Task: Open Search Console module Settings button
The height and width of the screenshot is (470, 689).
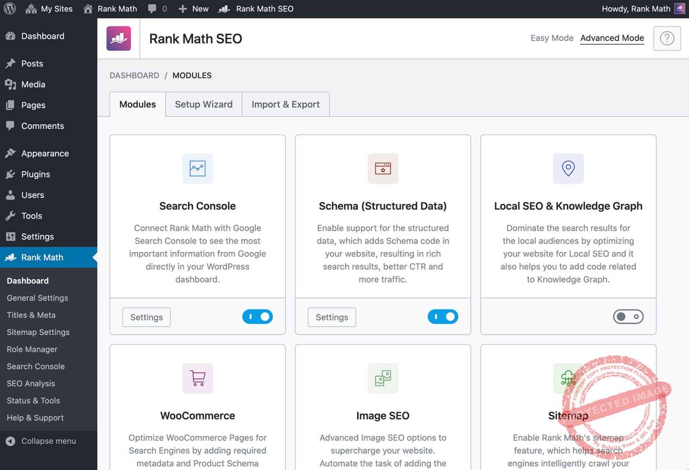Action: tap(146, 317)
